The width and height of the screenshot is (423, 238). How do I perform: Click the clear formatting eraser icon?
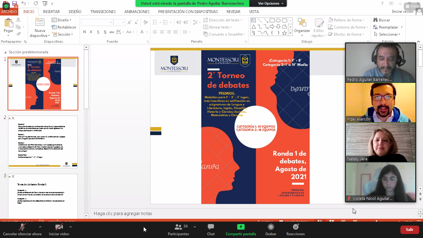tap(145, 23)
